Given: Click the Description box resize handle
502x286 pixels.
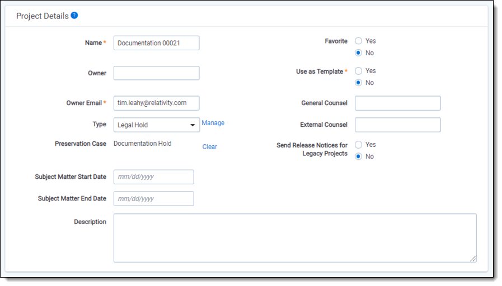Looking at the screenshot, I should (x=473, y=259).
